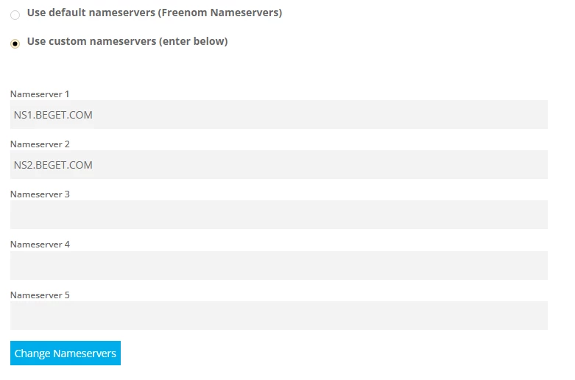Click into the empty Nameserver 5 field
This screenshot has height=380, width=575.
[x=279, y=315]
